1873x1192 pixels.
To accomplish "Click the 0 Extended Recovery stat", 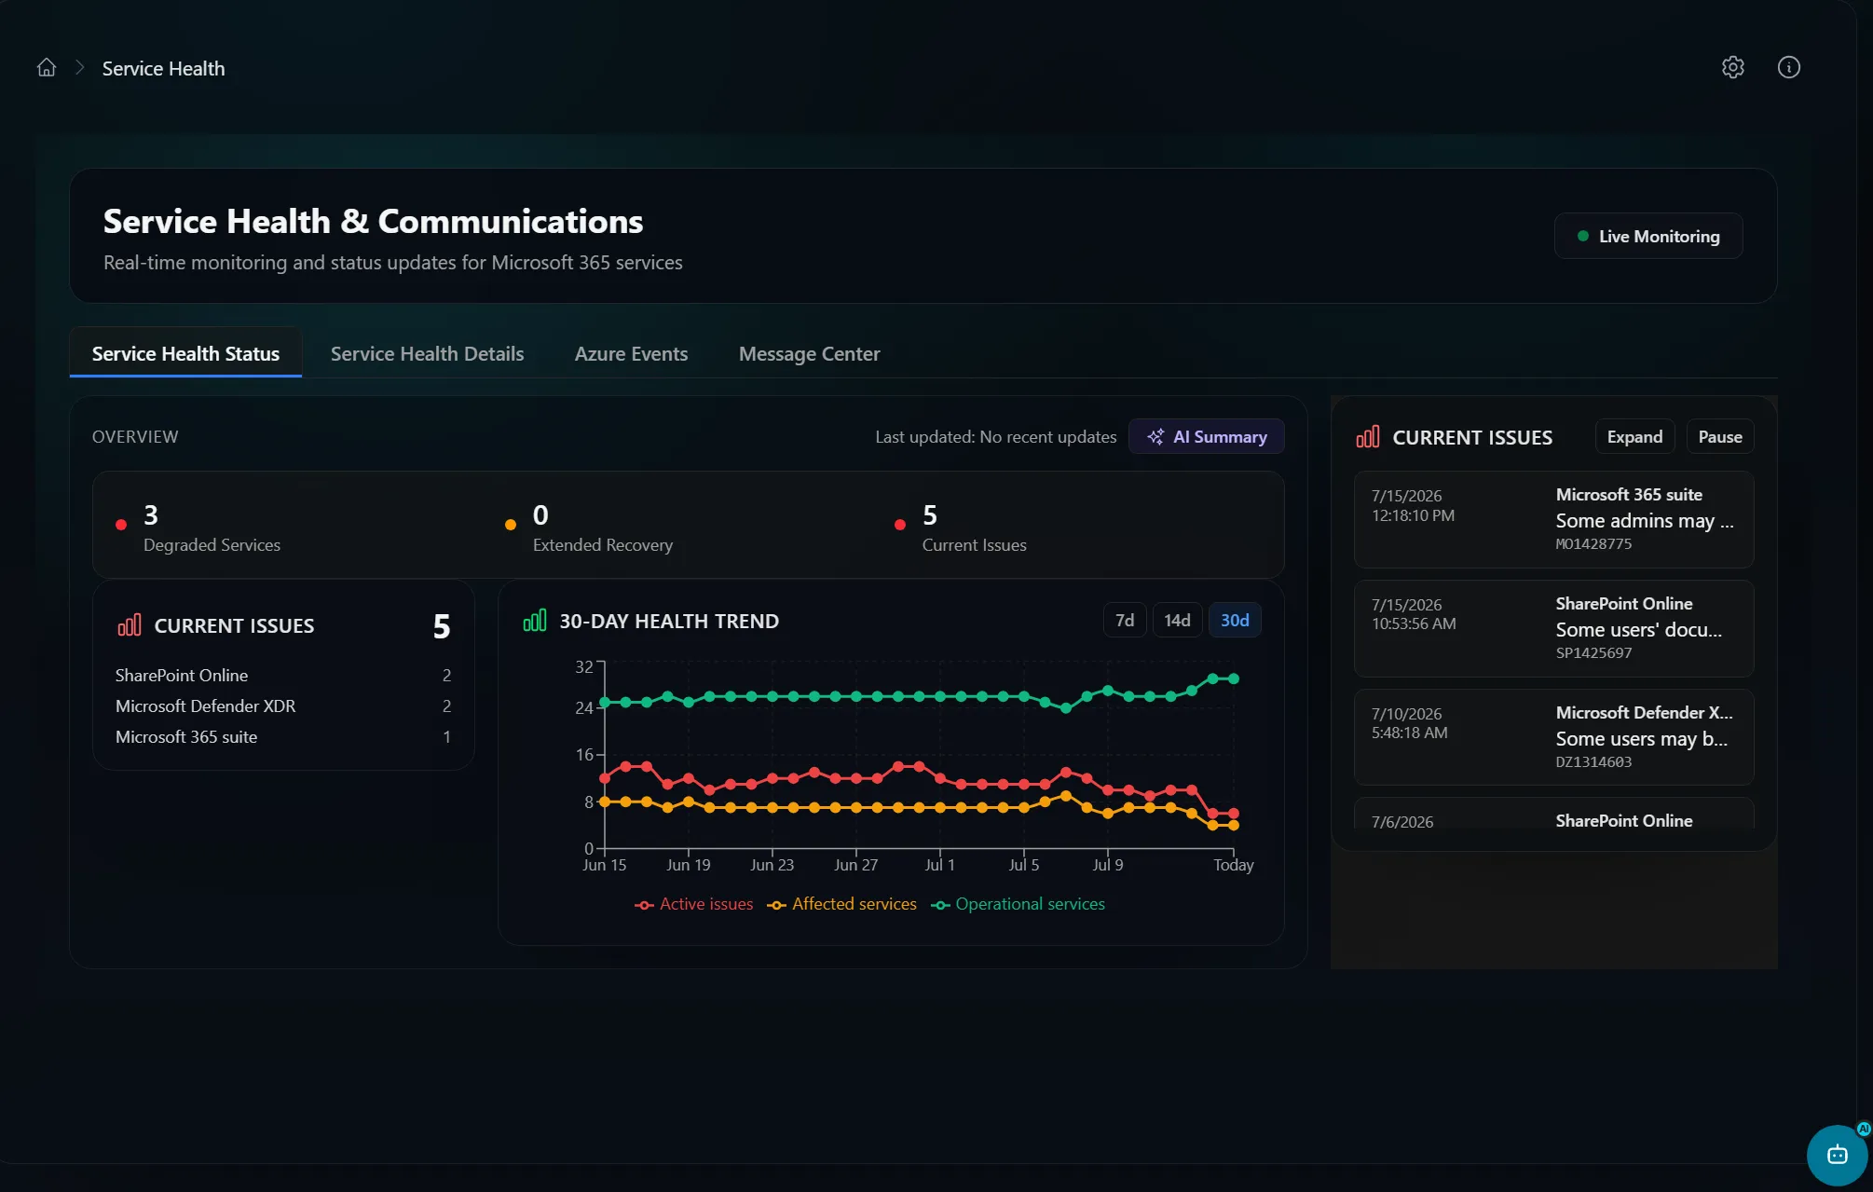I will click(601, 527).
